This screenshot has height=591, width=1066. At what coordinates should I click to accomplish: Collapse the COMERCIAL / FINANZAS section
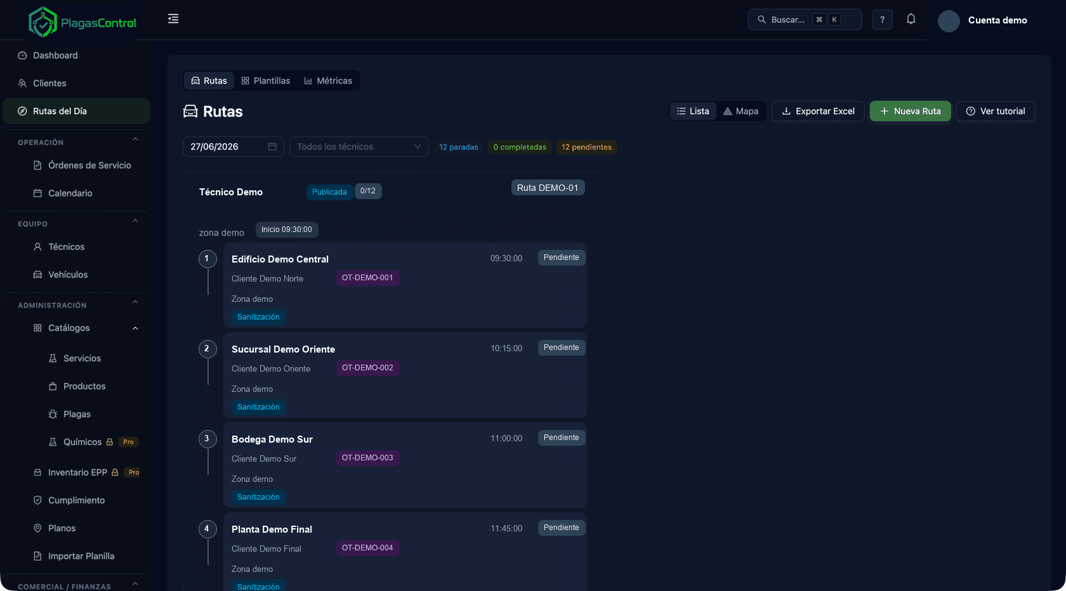click(x=135, y=583)
